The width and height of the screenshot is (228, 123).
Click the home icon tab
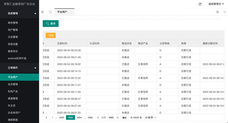(x=50, y=12)
